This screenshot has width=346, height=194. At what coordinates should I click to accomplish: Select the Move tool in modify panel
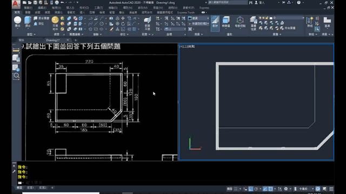pos(123,18)
